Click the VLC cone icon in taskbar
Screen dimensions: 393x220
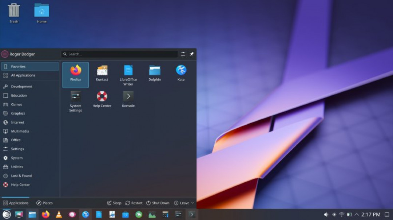click(59, 215)
